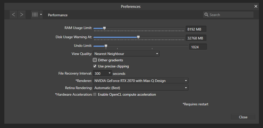263x128 pixels.
Task: Click the Disk Usage Warning slider handle
Action: (x=138, y=37)
